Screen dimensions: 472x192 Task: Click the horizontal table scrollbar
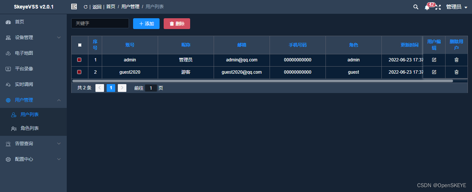(x=262, y=81)
